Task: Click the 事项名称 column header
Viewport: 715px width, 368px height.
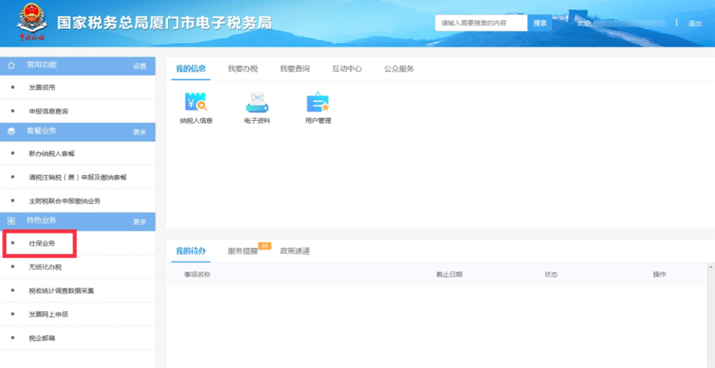Action: pyautogui.click(x=197, y=274)
